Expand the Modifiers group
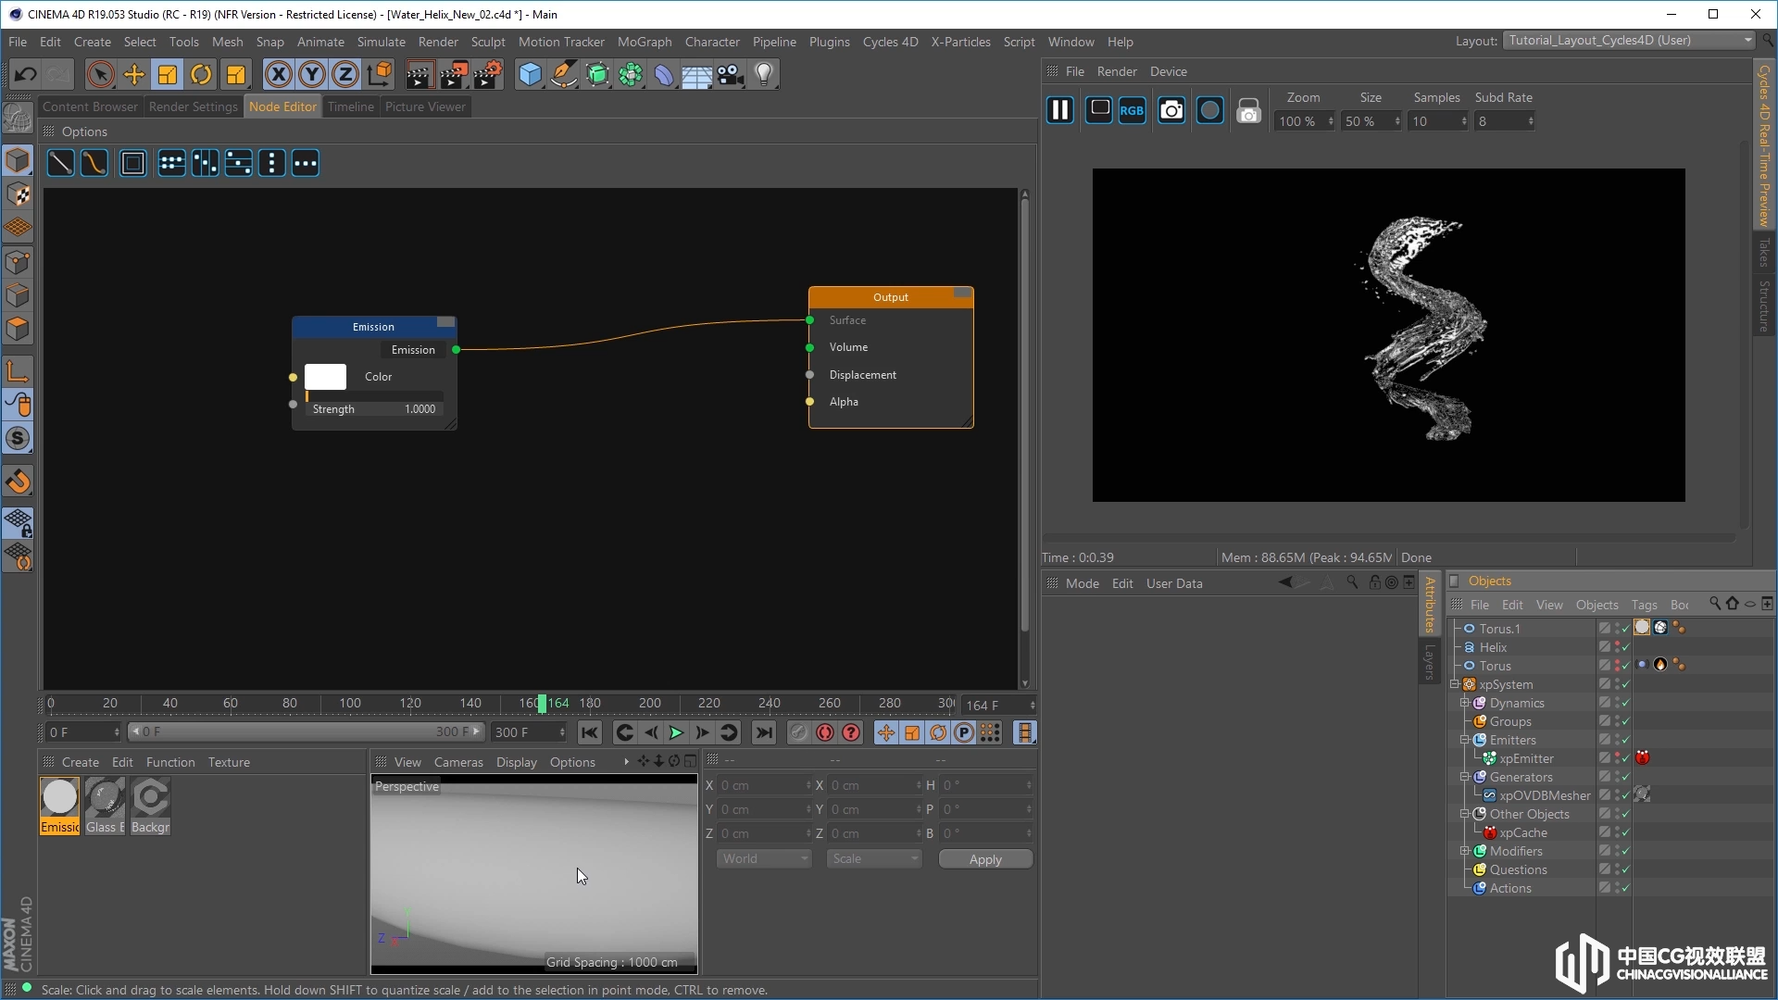Viewport: 1778px width, 1000px height. 1465,851
